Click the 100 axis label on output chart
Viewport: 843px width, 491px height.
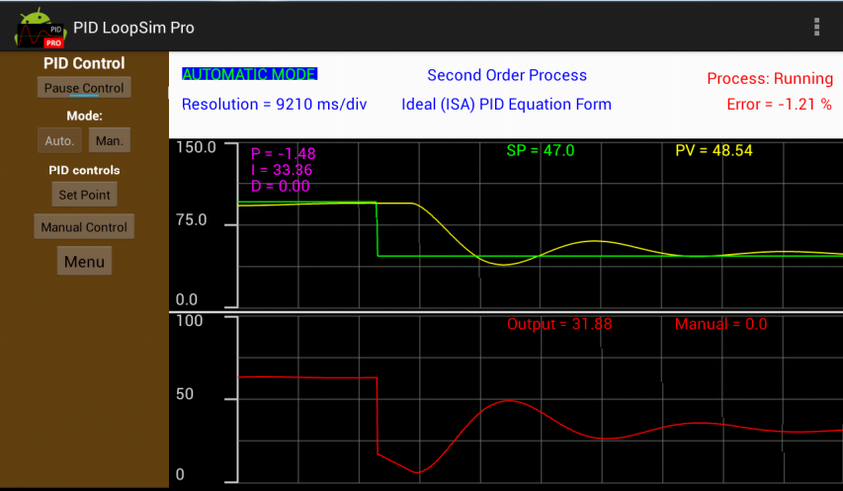coord(190,321)
